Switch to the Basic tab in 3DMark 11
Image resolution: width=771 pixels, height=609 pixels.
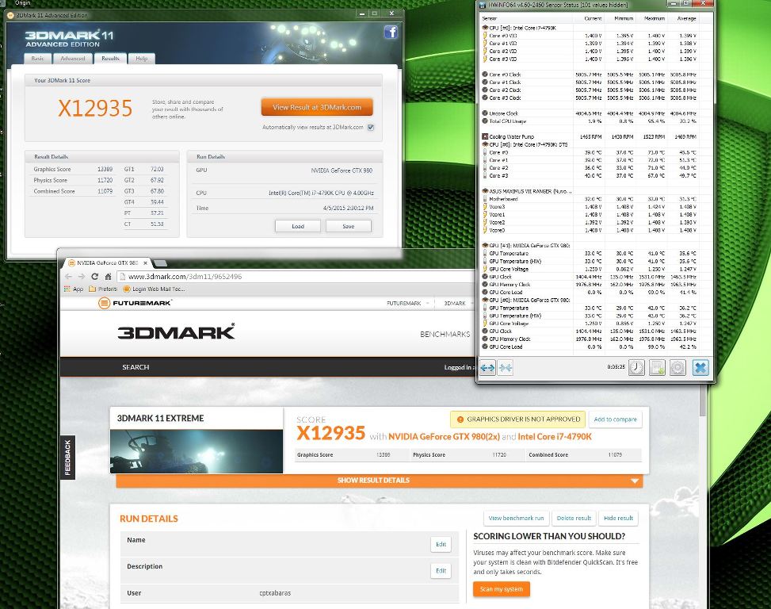(x=37, y=59)
